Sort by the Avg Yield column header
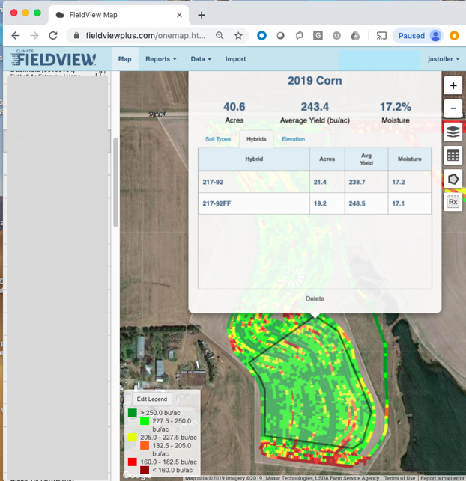Image resolution: width=466 pixels, height=481 pixels. point(366,159)
